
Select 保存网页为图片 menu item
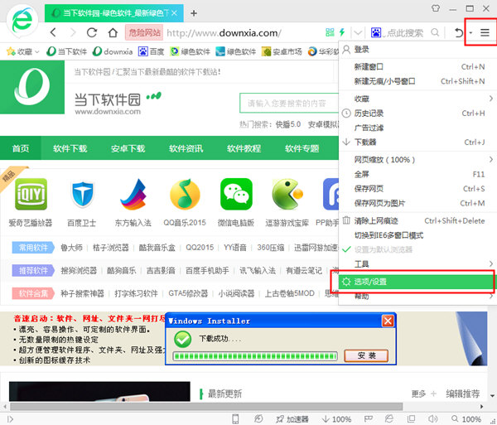(417, 203)
